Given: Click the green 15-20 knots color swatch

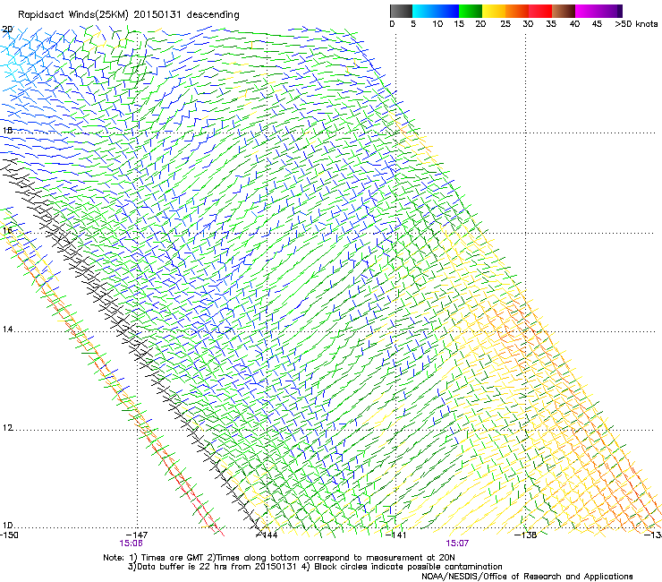Looking at the screenshot, I should (x=471, y=11).
